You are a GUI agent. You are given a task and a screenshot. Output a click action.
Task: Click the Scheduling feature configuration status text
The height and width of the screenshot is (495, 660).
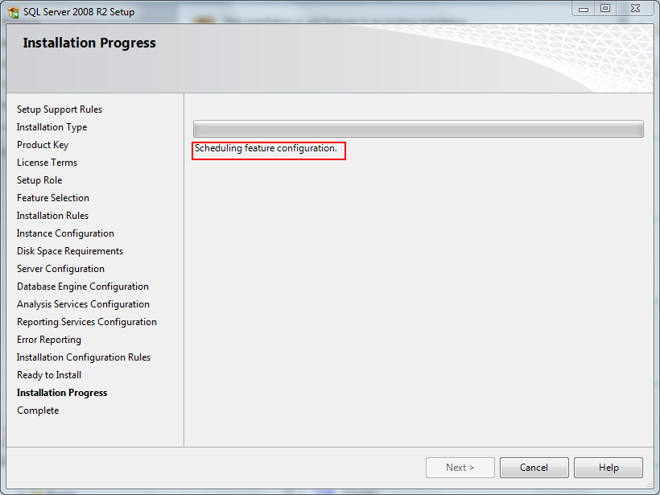click(x=266, y=148)
